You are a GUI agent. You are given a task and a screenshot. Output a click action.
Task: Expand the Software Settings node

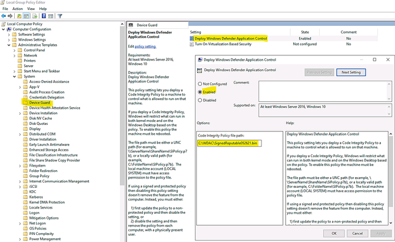pyautogui.click(x=9, y=35)
